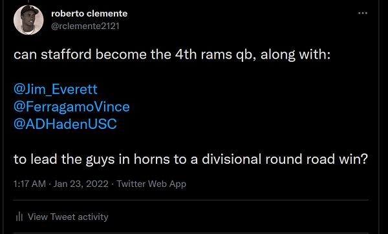Click the Jan 23, 2022 date
This screenshot has height=234, width=388.
(x=81, y=184)
